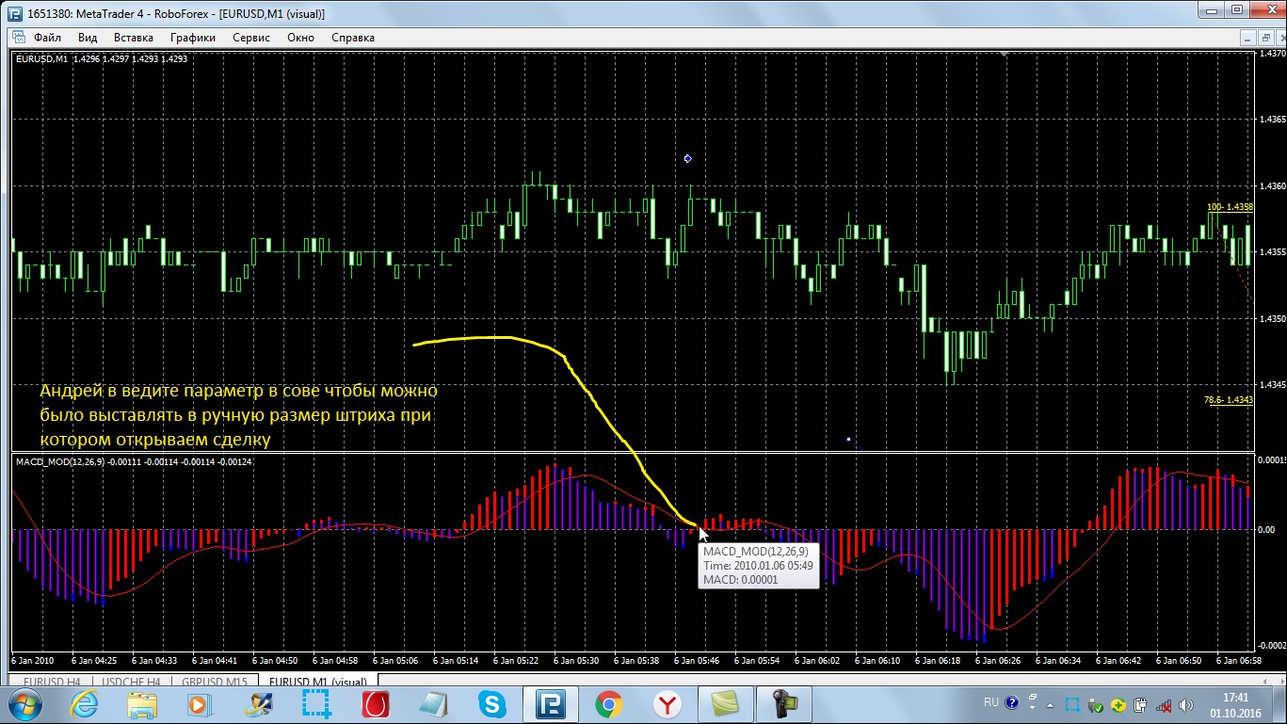Open Opera browser from the taskbar
The width and height of the screenshot is (1287, 724).
click(x=377, y=703)
